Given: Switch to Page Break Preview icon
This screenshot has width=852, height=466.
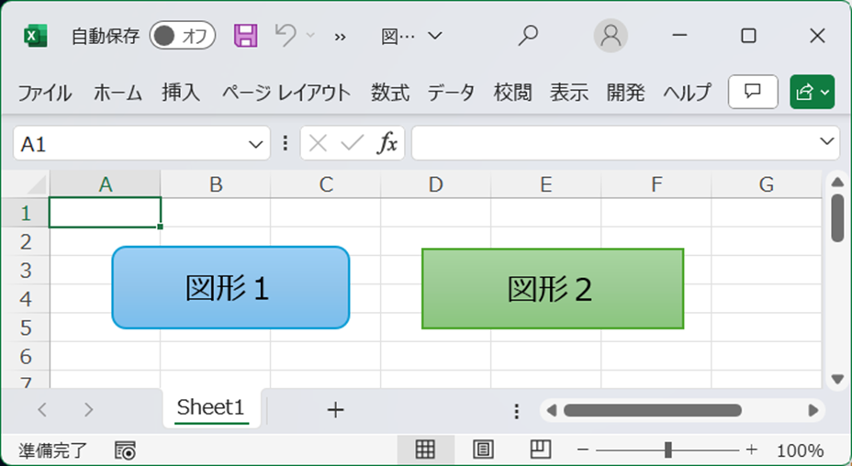Looking at the screenshot, I should (x=540, y=449).
